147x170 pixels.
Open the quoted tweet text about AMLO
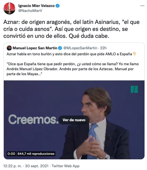pos(73,64)
